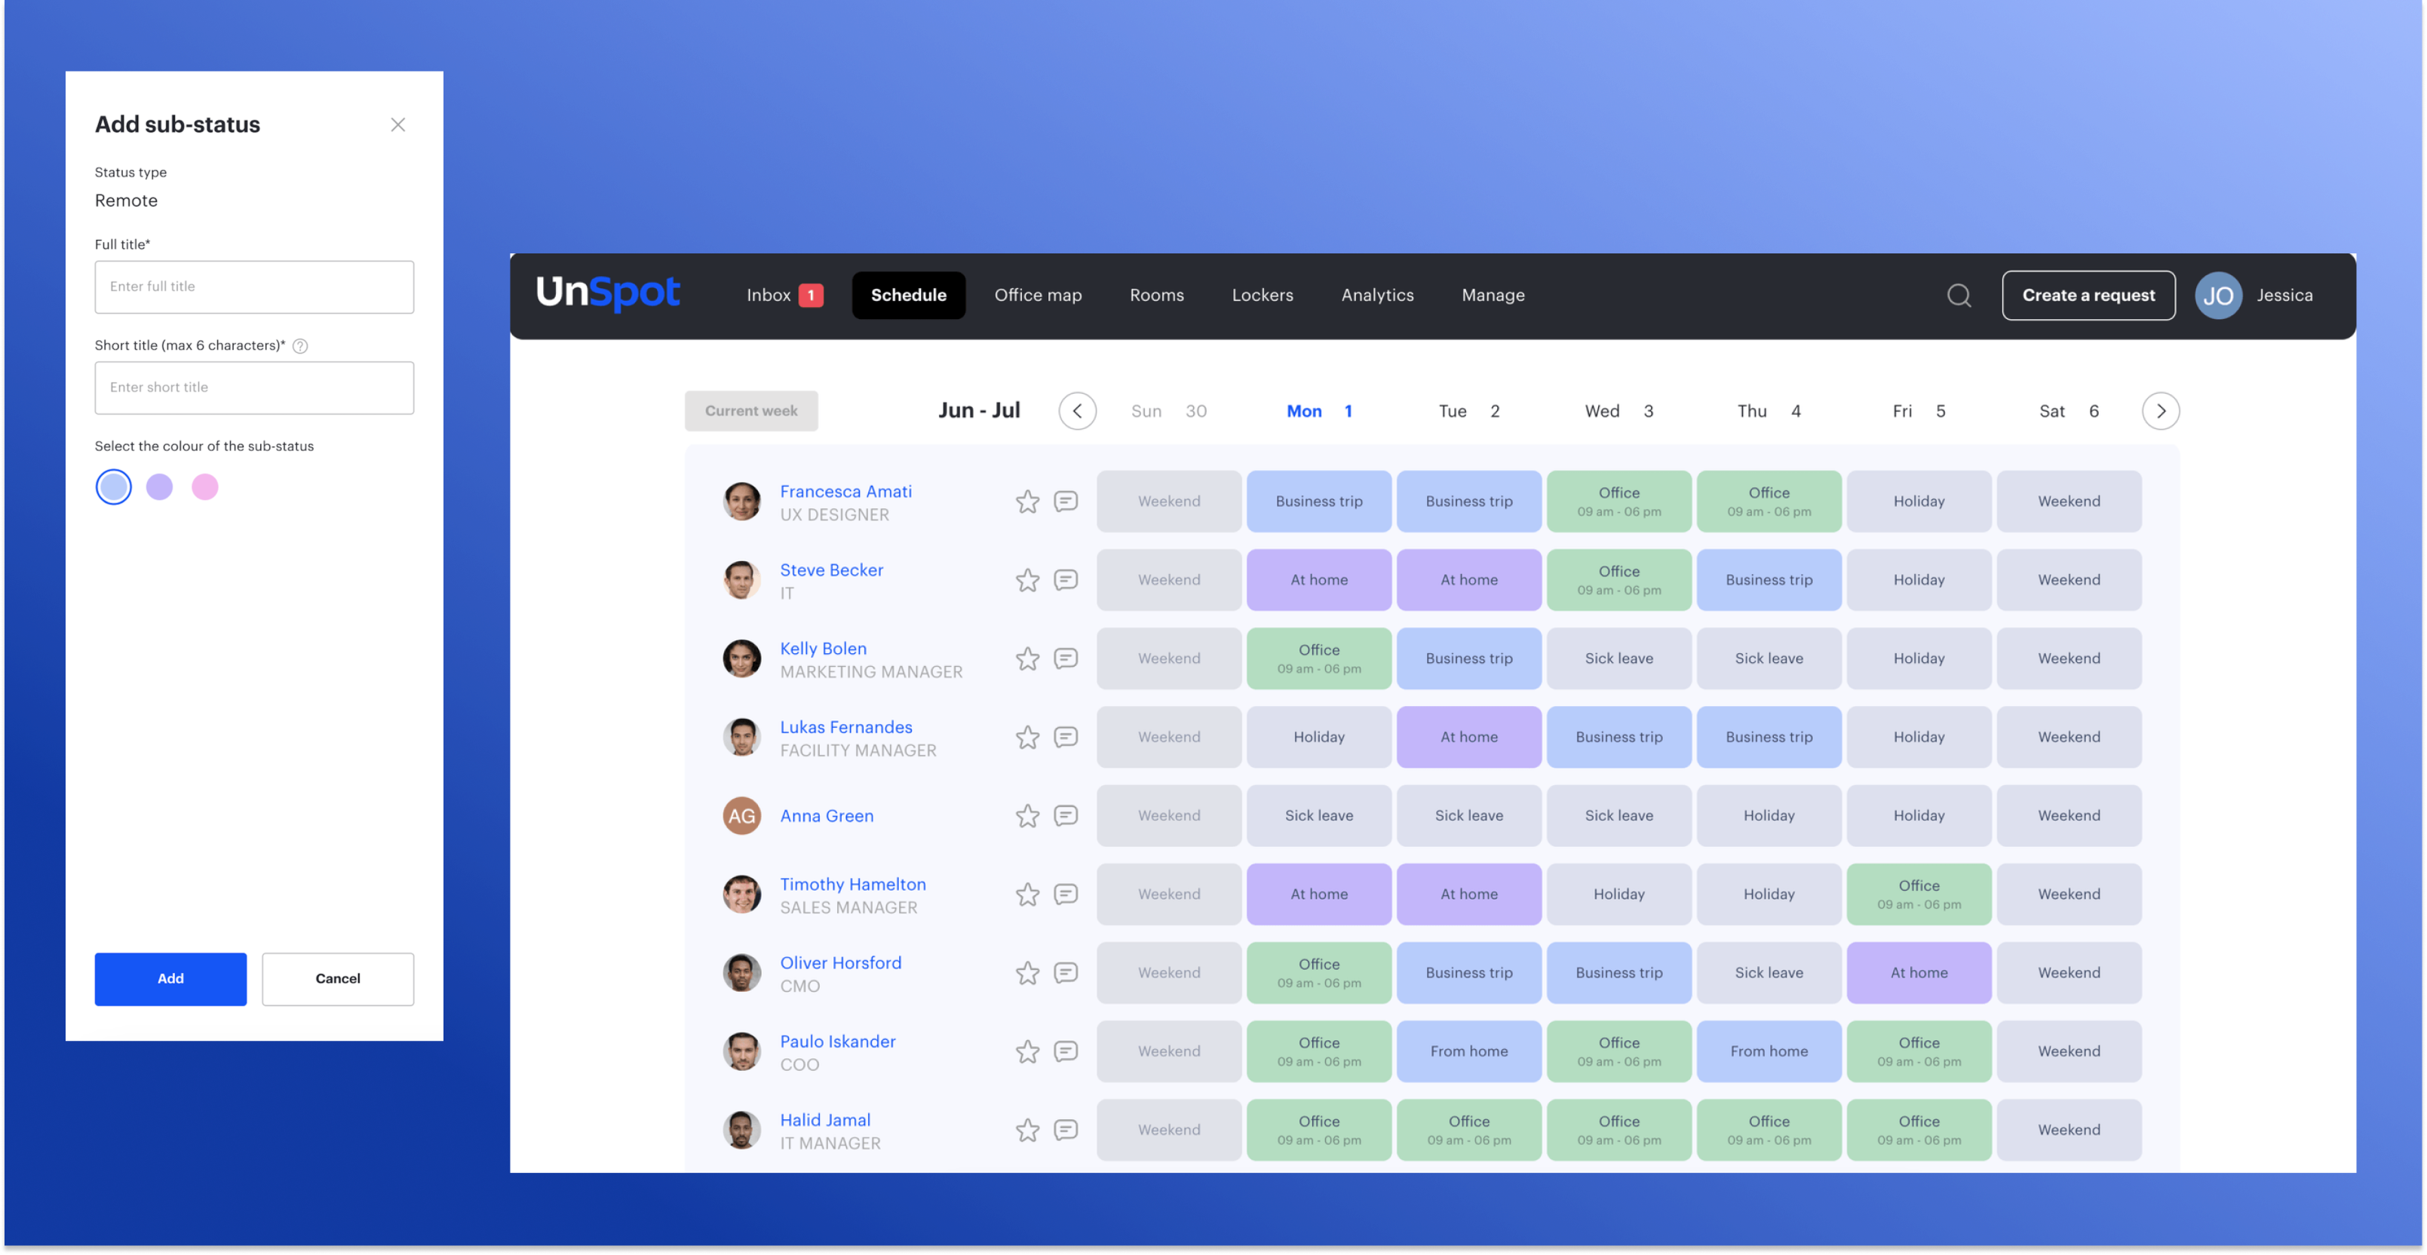2427x1255 pixels.
Task: Open chat with Oliver Horsford
Action: click(1066, 972)
